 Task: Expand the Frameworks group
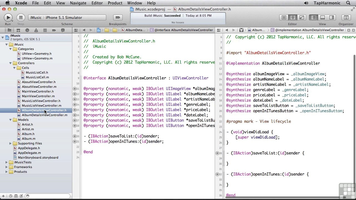click(7, 167)
